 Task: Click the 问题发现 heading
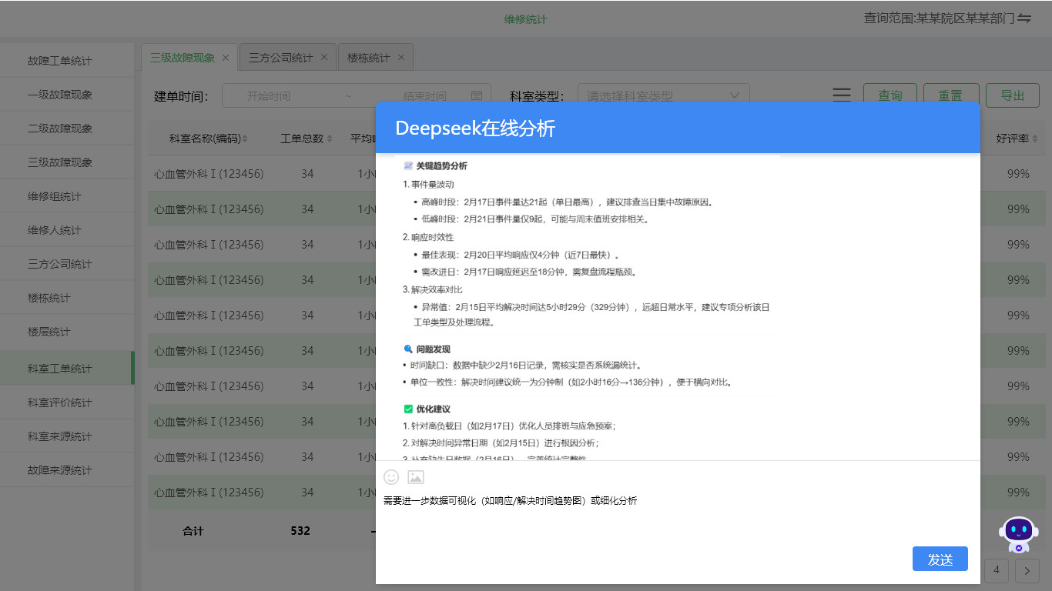click(434, 349)
